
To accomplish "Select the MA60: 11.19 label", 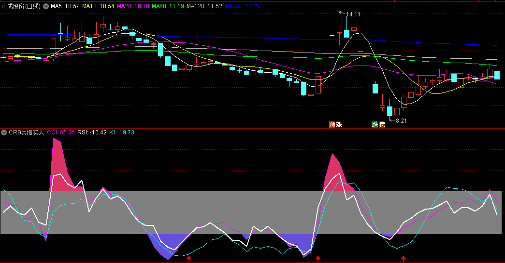I will [168, 6].
